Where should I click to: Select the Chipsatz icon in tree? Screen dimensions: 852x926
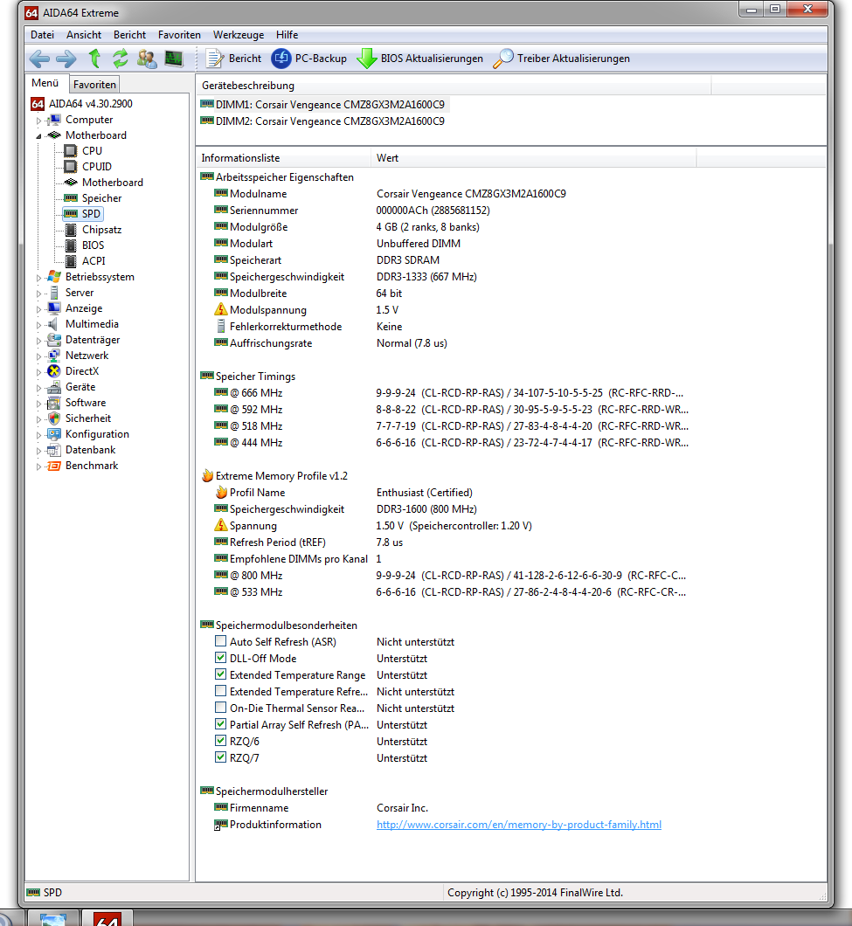click(71, 230)
